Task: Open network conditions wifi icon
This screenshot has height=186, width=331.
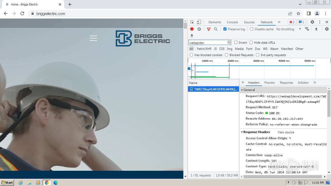Action: coord(307,29)
